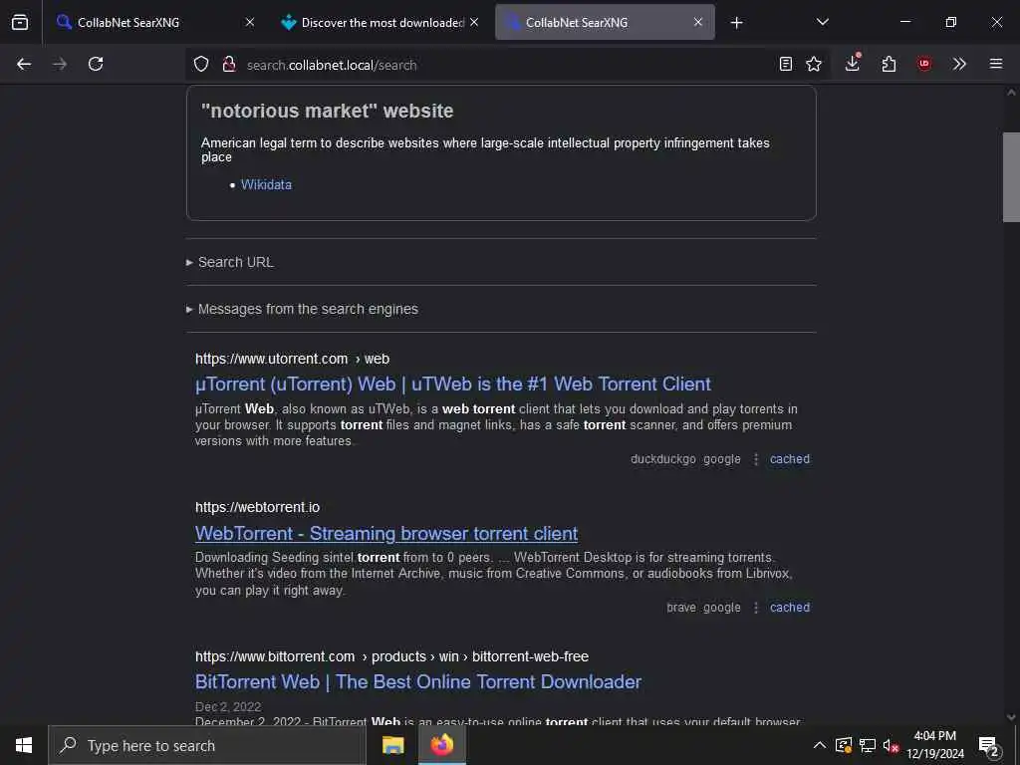Open cached version of WebTorrent result
The width and height of the screenshot is (1020, 765).
[x=790, y=608]
